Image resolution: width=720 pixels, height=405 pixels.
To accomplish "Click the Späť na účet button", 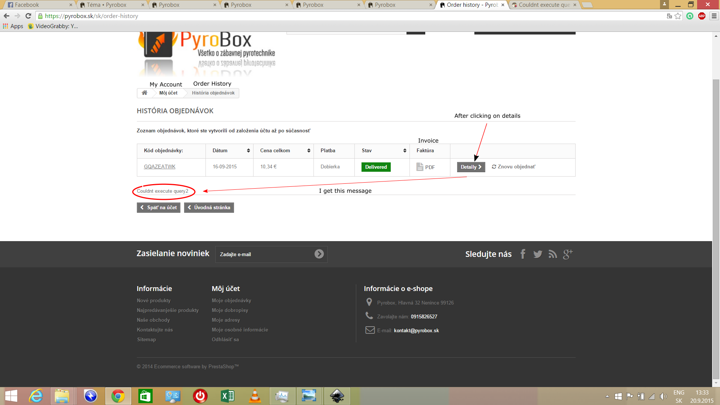I will [x=158, y=207].
